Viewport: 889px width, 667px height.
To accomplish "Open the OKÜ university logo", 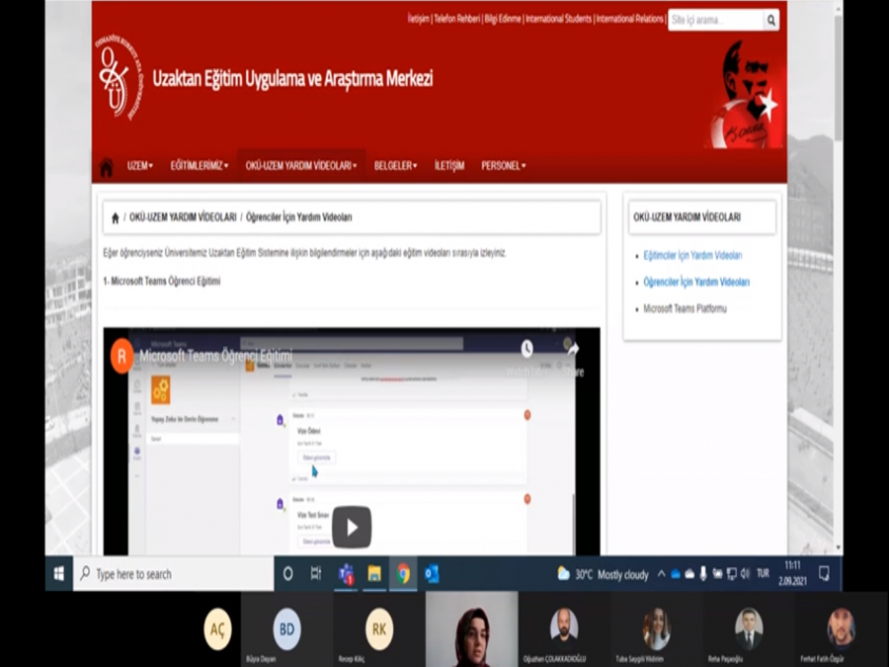I will click(x=120, y=76).
